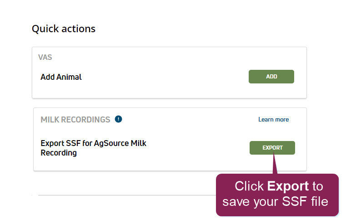Open the Learn more link
This screenshot has width=346, height=224.
pos(273,120)
